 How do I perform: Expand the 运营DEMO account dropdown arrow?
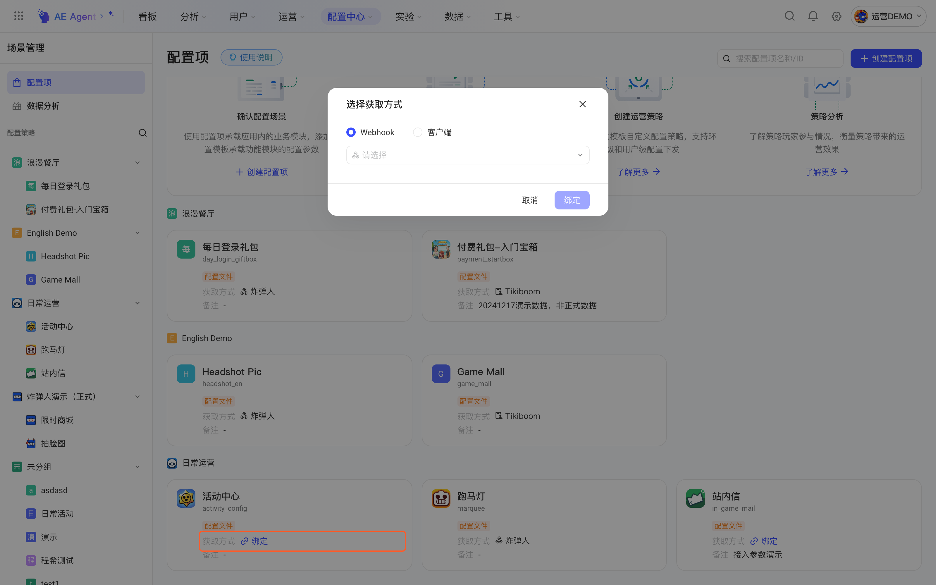(x=919, y=16)
